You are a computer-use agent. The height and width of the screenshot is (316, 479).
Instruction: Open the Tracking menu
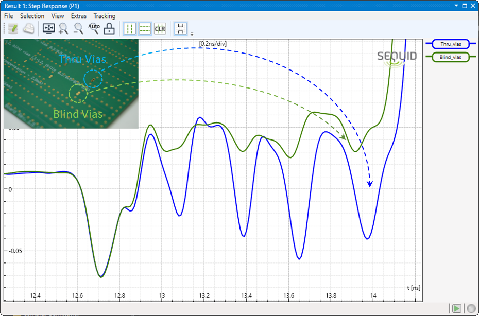[104, 16]
